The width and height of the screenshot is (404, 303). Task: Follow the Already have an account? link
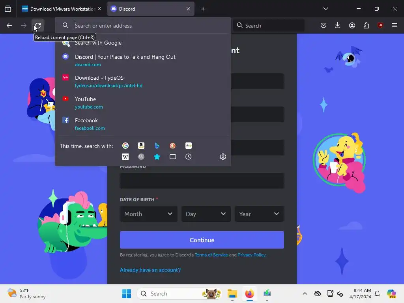tap(150, 270)
